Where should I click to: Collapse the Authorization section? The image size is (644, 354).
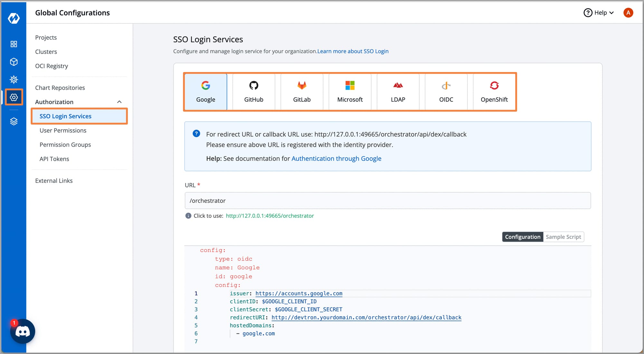coord(119,102)
